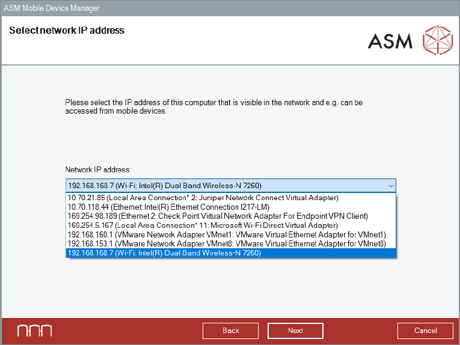Select 192.168.153.1 VMware VMnet8 entry

pyautogui.click(x=231, y=244)
